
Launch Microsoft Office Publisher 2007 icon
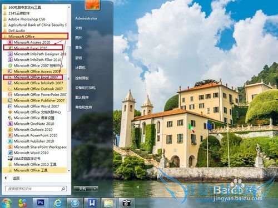[x=10, y=100]
